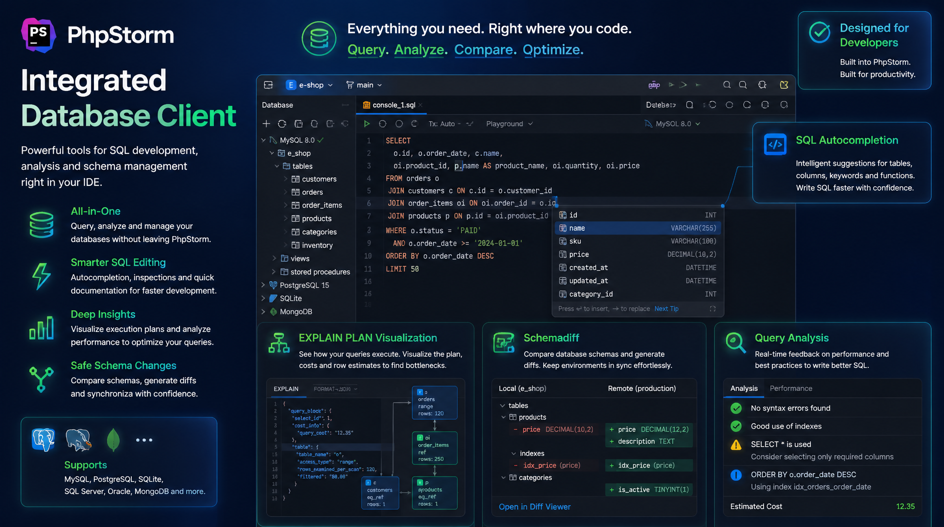Screen dimensions: 944x527
Task: Expand the PostgreSQL 15 data source
Action: coord(264,285)
